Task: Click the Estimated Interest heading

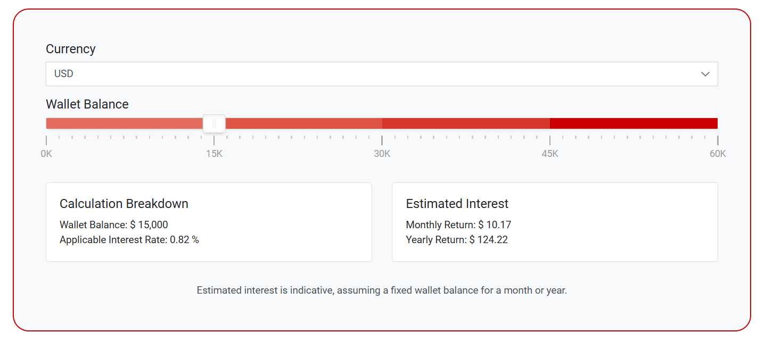Action: [457, 204]
